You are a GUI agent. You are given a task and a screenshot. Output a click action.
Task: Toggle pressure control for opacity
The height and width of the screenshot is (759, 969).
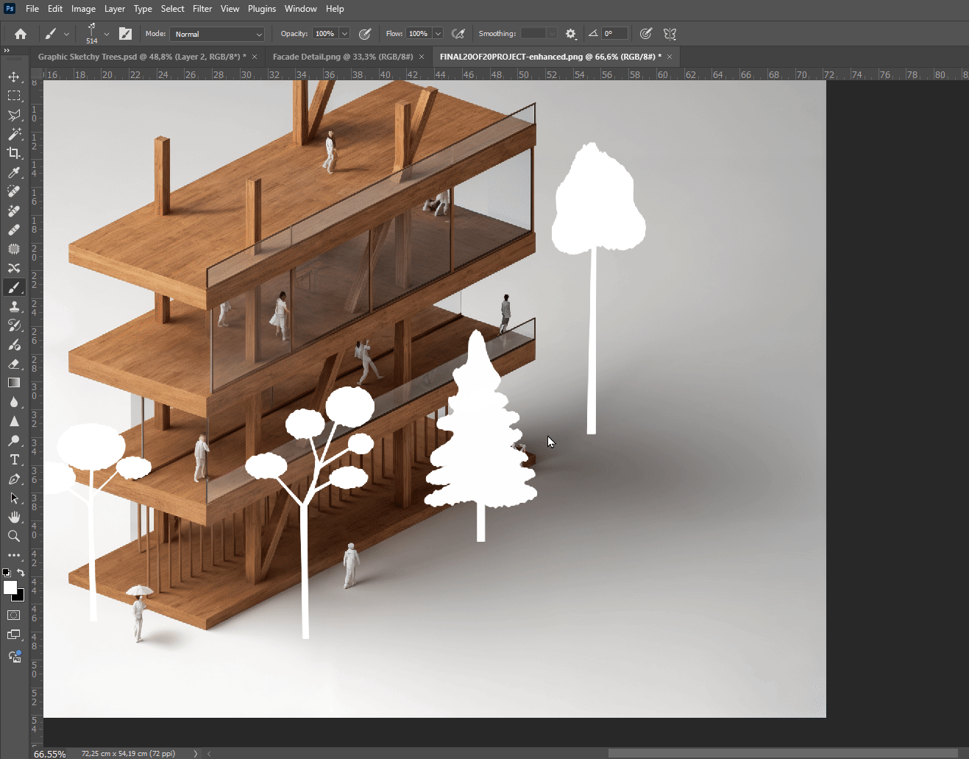click(x=364, y=34)
